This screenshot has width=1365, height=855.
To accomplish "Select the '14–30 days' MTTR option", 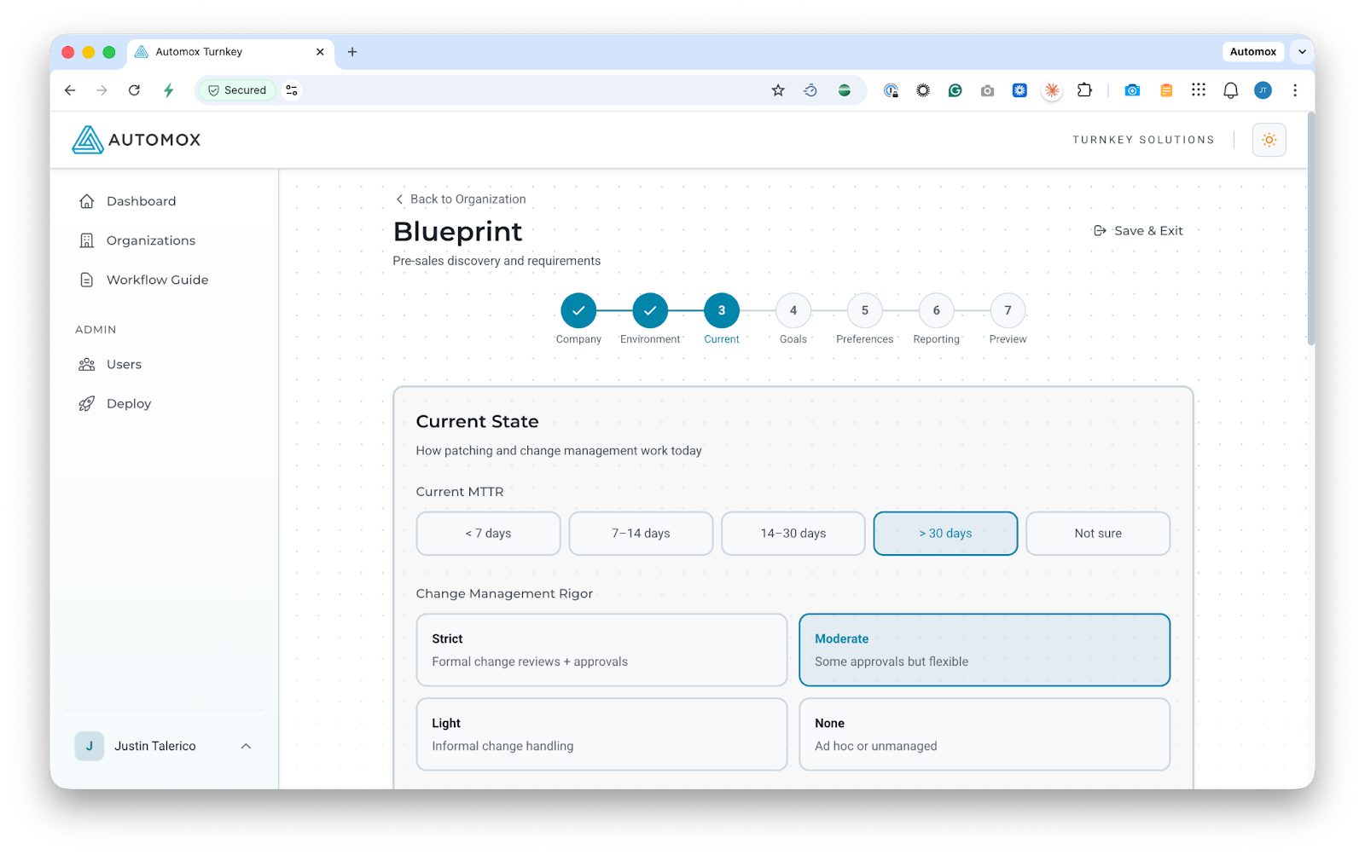I will [x=793, y=534].
